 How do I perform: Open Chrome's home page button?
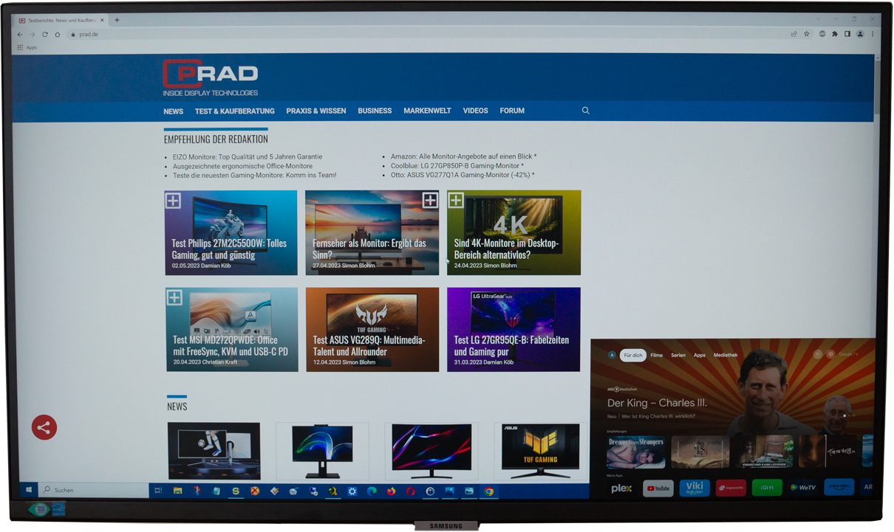click(58, 35)
